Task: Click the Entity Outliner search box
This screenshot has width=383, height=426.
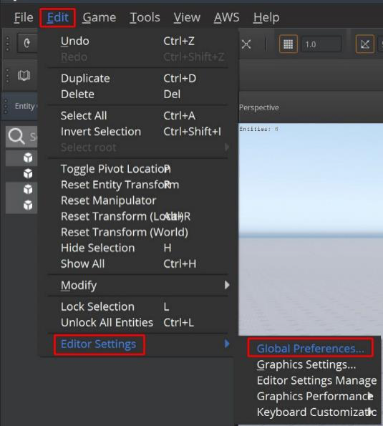Action: pyautogui.click(x=21, y=136)
